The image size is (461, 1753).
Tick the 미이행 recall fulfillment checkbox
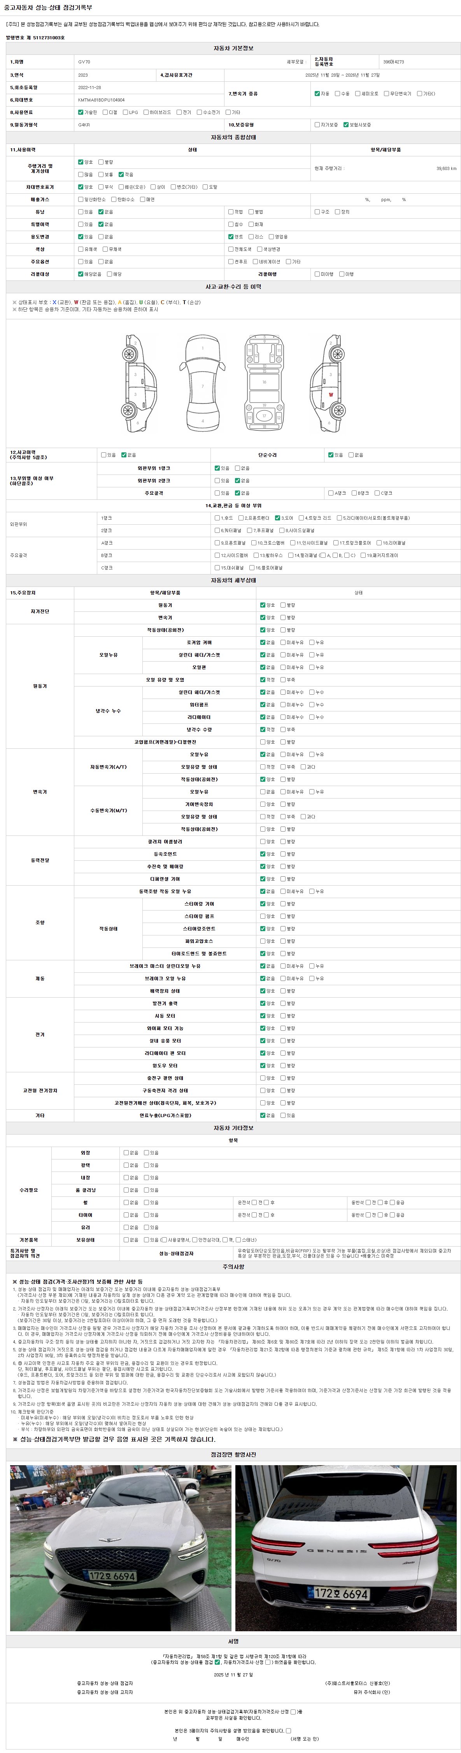tap(317, 274)
